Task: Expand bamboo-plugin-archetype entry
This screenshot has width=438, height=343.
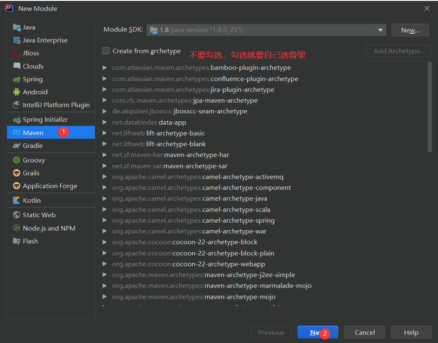Action: tap(105, 68)
